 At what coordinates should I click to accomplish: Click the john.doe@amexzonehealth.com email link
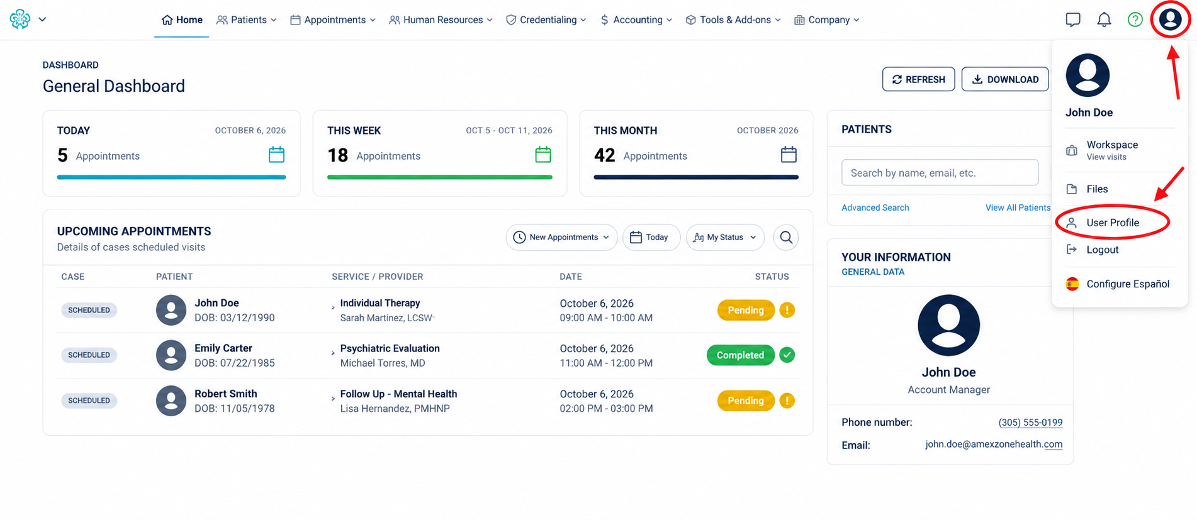[x=994, y=445]
